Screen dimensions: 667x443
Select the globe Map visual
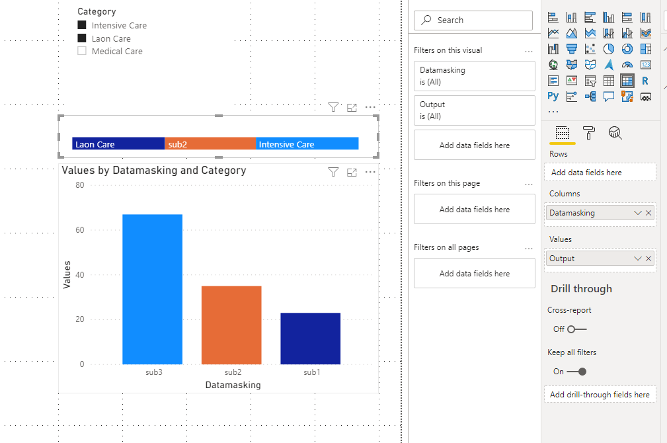click(553, 65)
